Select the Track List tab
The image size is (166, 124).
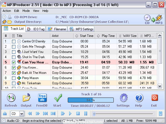click(14, 29)
